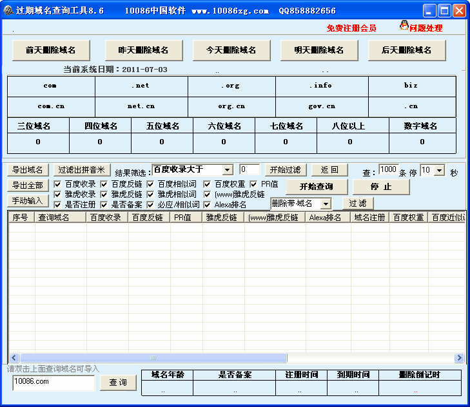470x407 pixels.
Task: Click the 过滤 button
Action: tap(358, 203)
